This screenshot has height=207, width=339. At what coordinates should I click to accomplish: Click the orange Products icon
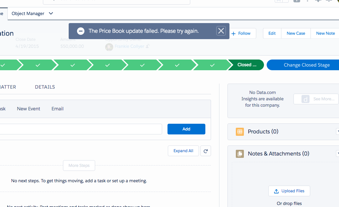[240, 132]
